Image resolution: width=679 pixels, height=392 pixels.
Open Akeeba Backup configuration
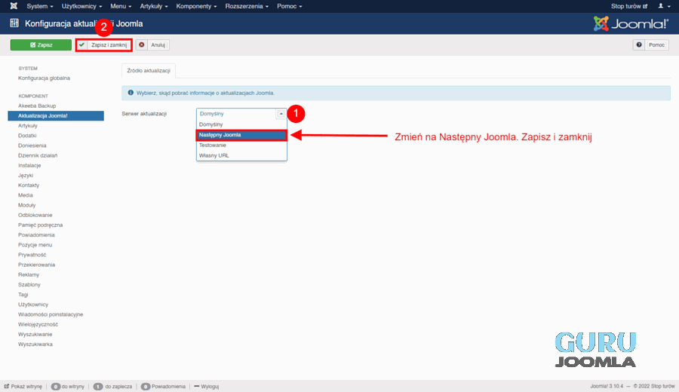[37, 106]
